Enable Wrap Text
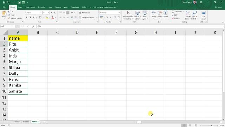Screen dimensions: 225x127 [84, 13]
